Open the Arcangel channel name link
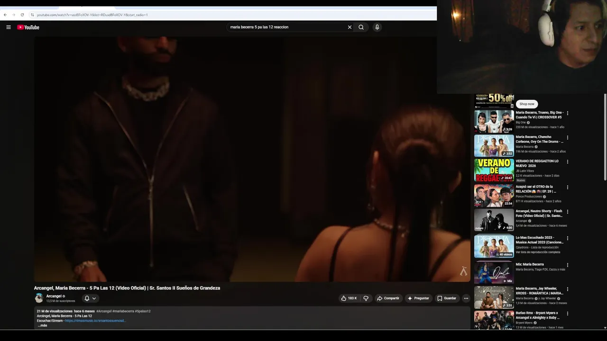The height and width of the screenshot is (341, 607). tap(54, 296)
